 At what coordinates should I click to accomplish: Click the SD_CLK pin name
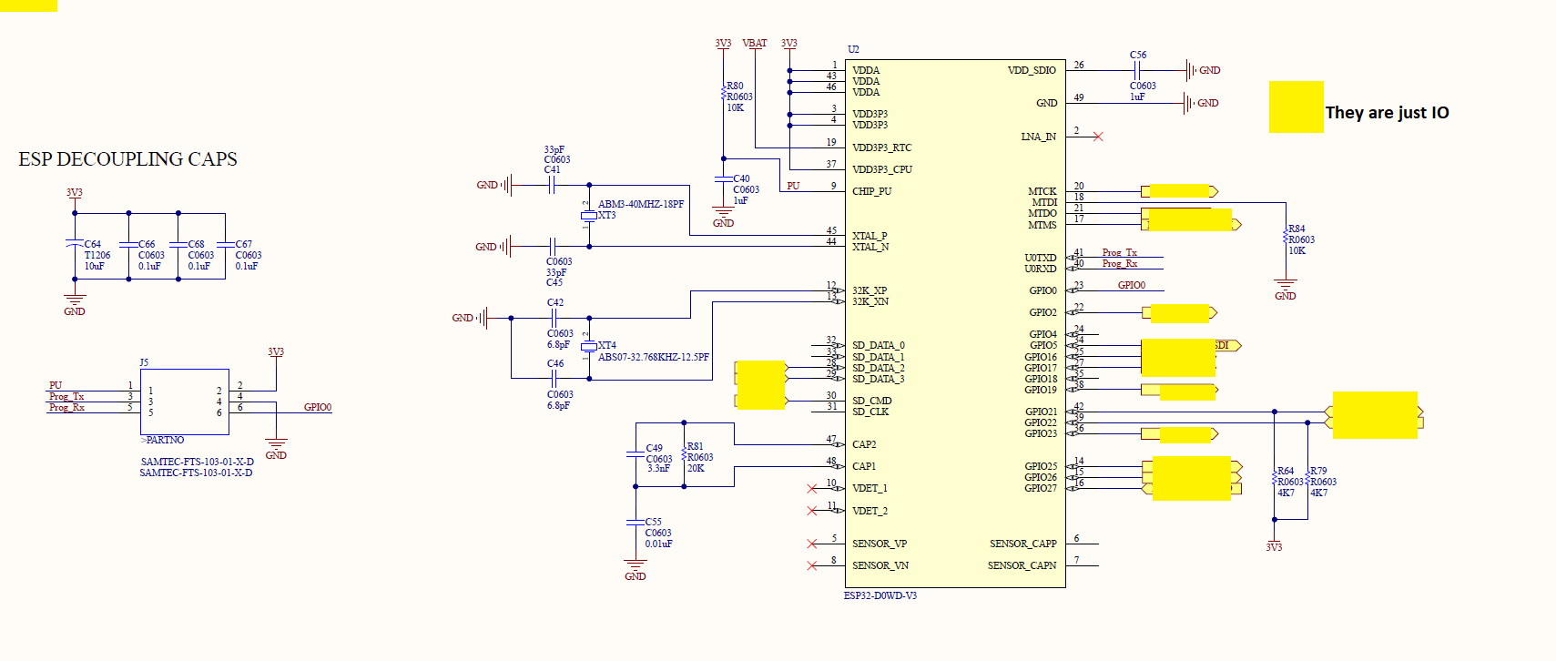pyautogui.click(x=870, y=412)
